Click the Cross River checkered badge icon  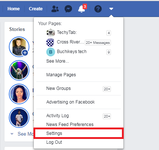[50, 42]
